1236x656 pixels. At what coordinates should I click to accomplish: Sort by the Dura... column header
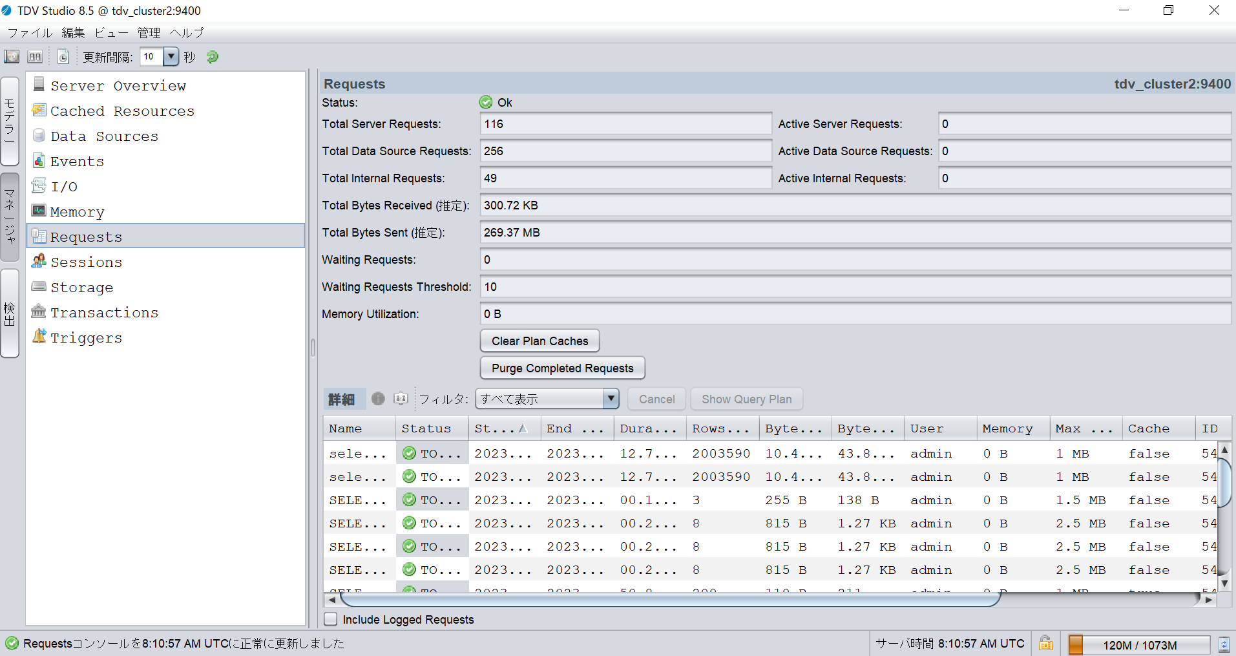click(650, 429)
